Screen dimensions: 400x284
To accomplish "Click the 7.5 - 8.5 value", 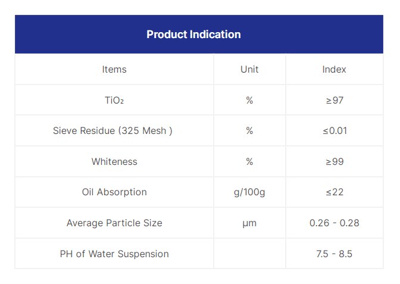I will click(334, 254).
